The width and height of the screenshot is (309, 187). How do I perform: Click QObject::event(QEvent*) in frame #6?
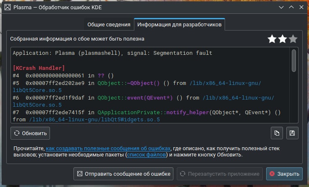(x=135, y=97)
